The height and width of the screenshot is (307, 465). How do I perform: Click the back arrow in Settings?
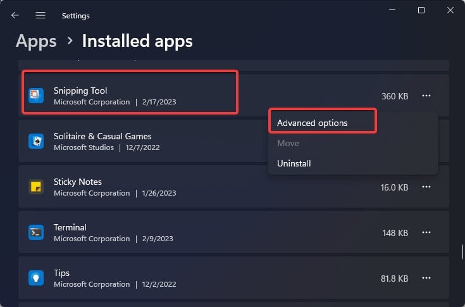click(15, 15)
